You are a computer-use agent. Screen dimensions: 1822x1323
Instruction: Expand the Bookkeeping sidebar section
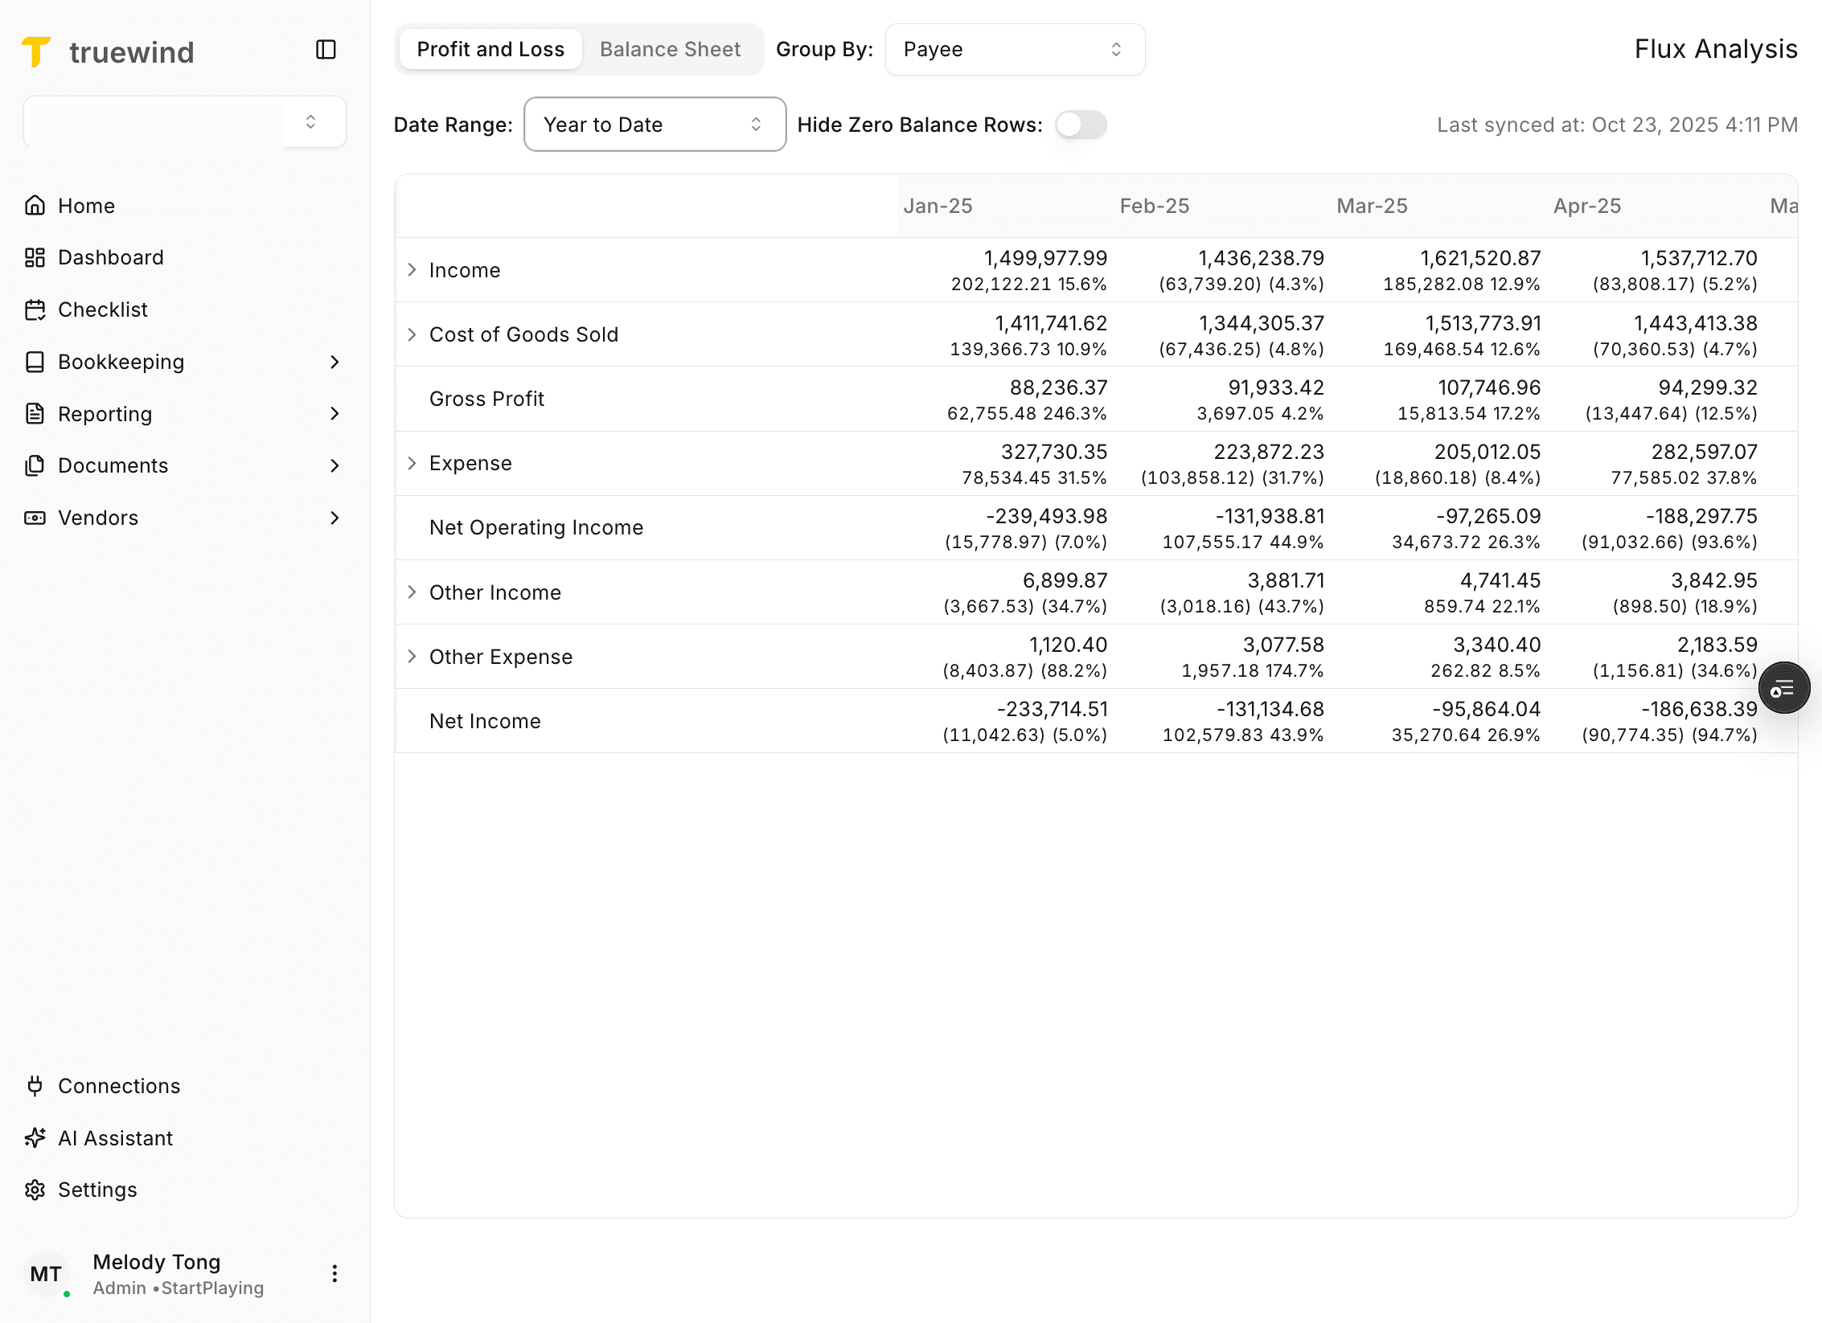[x=121, y=362]
